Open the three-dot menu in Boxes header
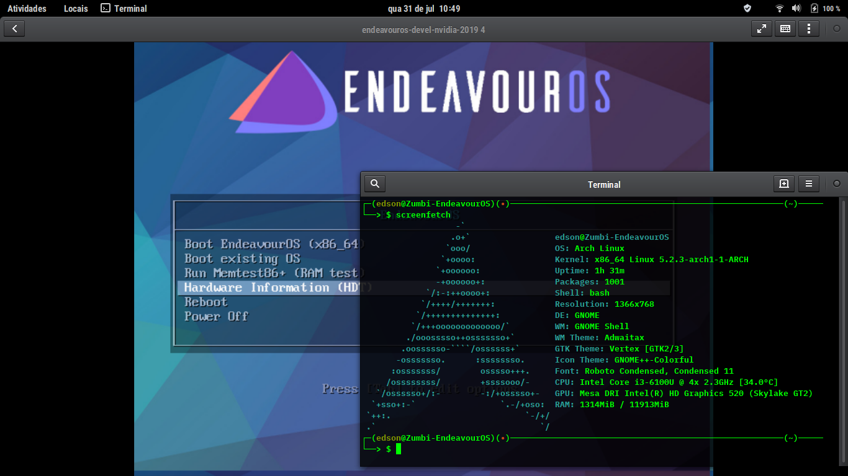This screenshot has width=848, height=476. coord(808,29)
